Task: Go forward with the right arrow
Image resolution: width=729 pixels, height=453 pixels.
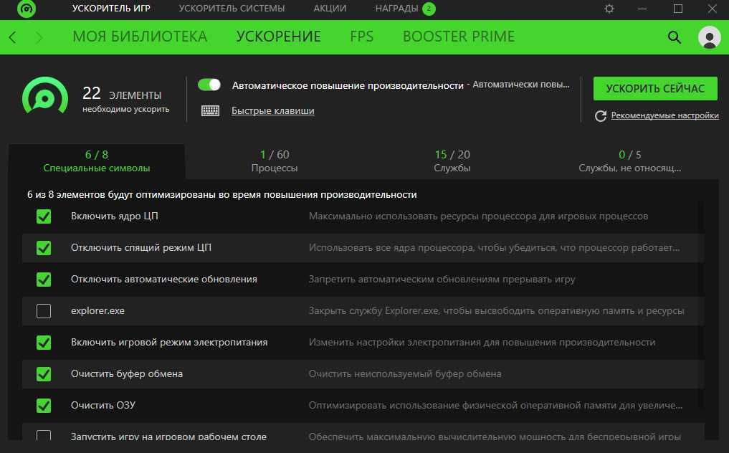Action: pos(39,37)
